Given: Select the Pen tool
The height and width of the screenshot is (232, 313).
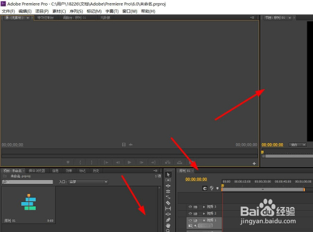Looking at the screenshot, I should tap(168, 219).
